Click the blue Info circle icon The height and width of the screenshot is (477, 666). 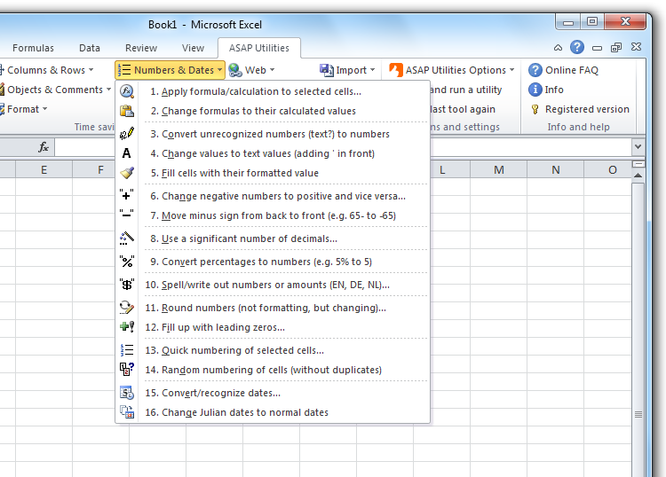point(535,90)
